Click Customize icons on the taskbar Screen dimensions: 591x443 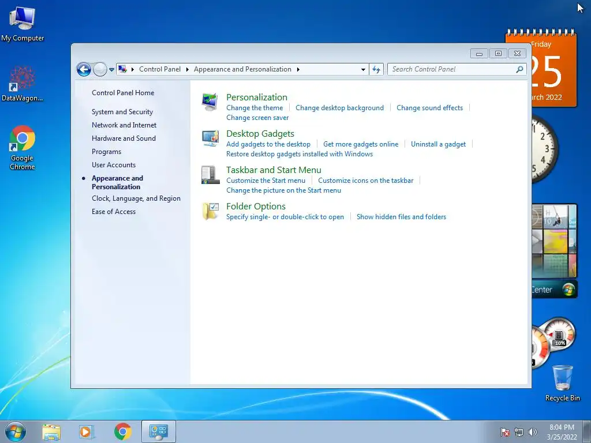[365, 181]
